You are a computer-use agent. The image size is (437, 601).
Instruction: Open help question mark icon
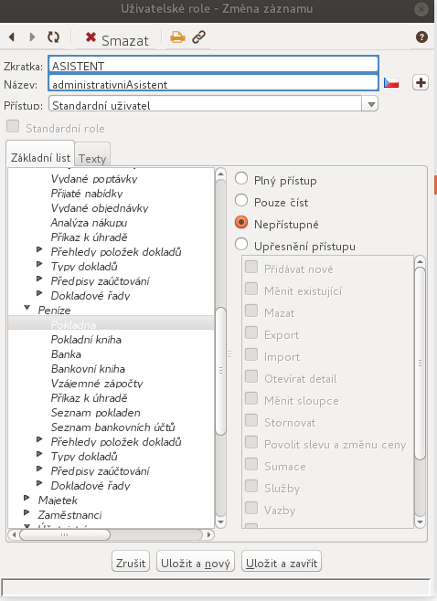pos(421,37)
